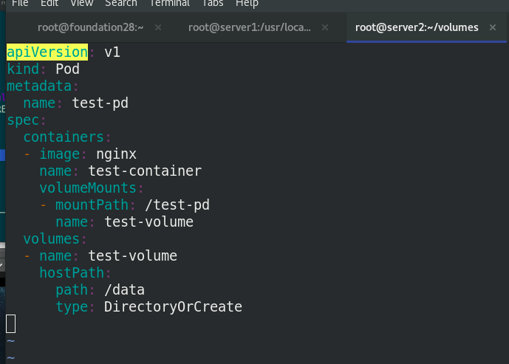Click the /test-pd mount path value

click(x=177, y=205)
